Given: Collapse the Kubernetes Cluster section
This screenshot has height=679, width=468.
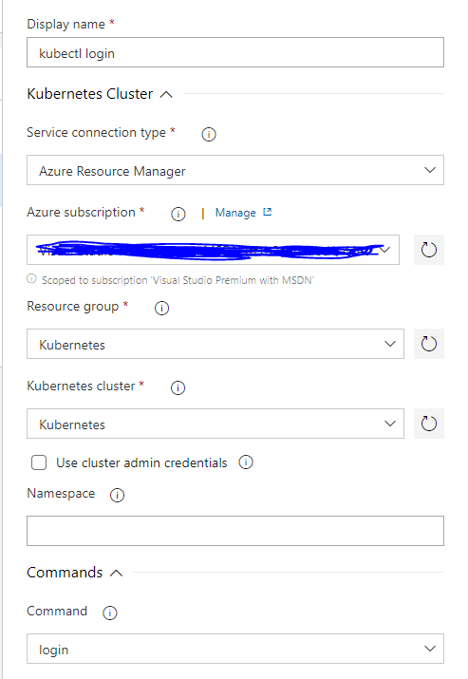Looking at the screenshot, I should [166, 94].
